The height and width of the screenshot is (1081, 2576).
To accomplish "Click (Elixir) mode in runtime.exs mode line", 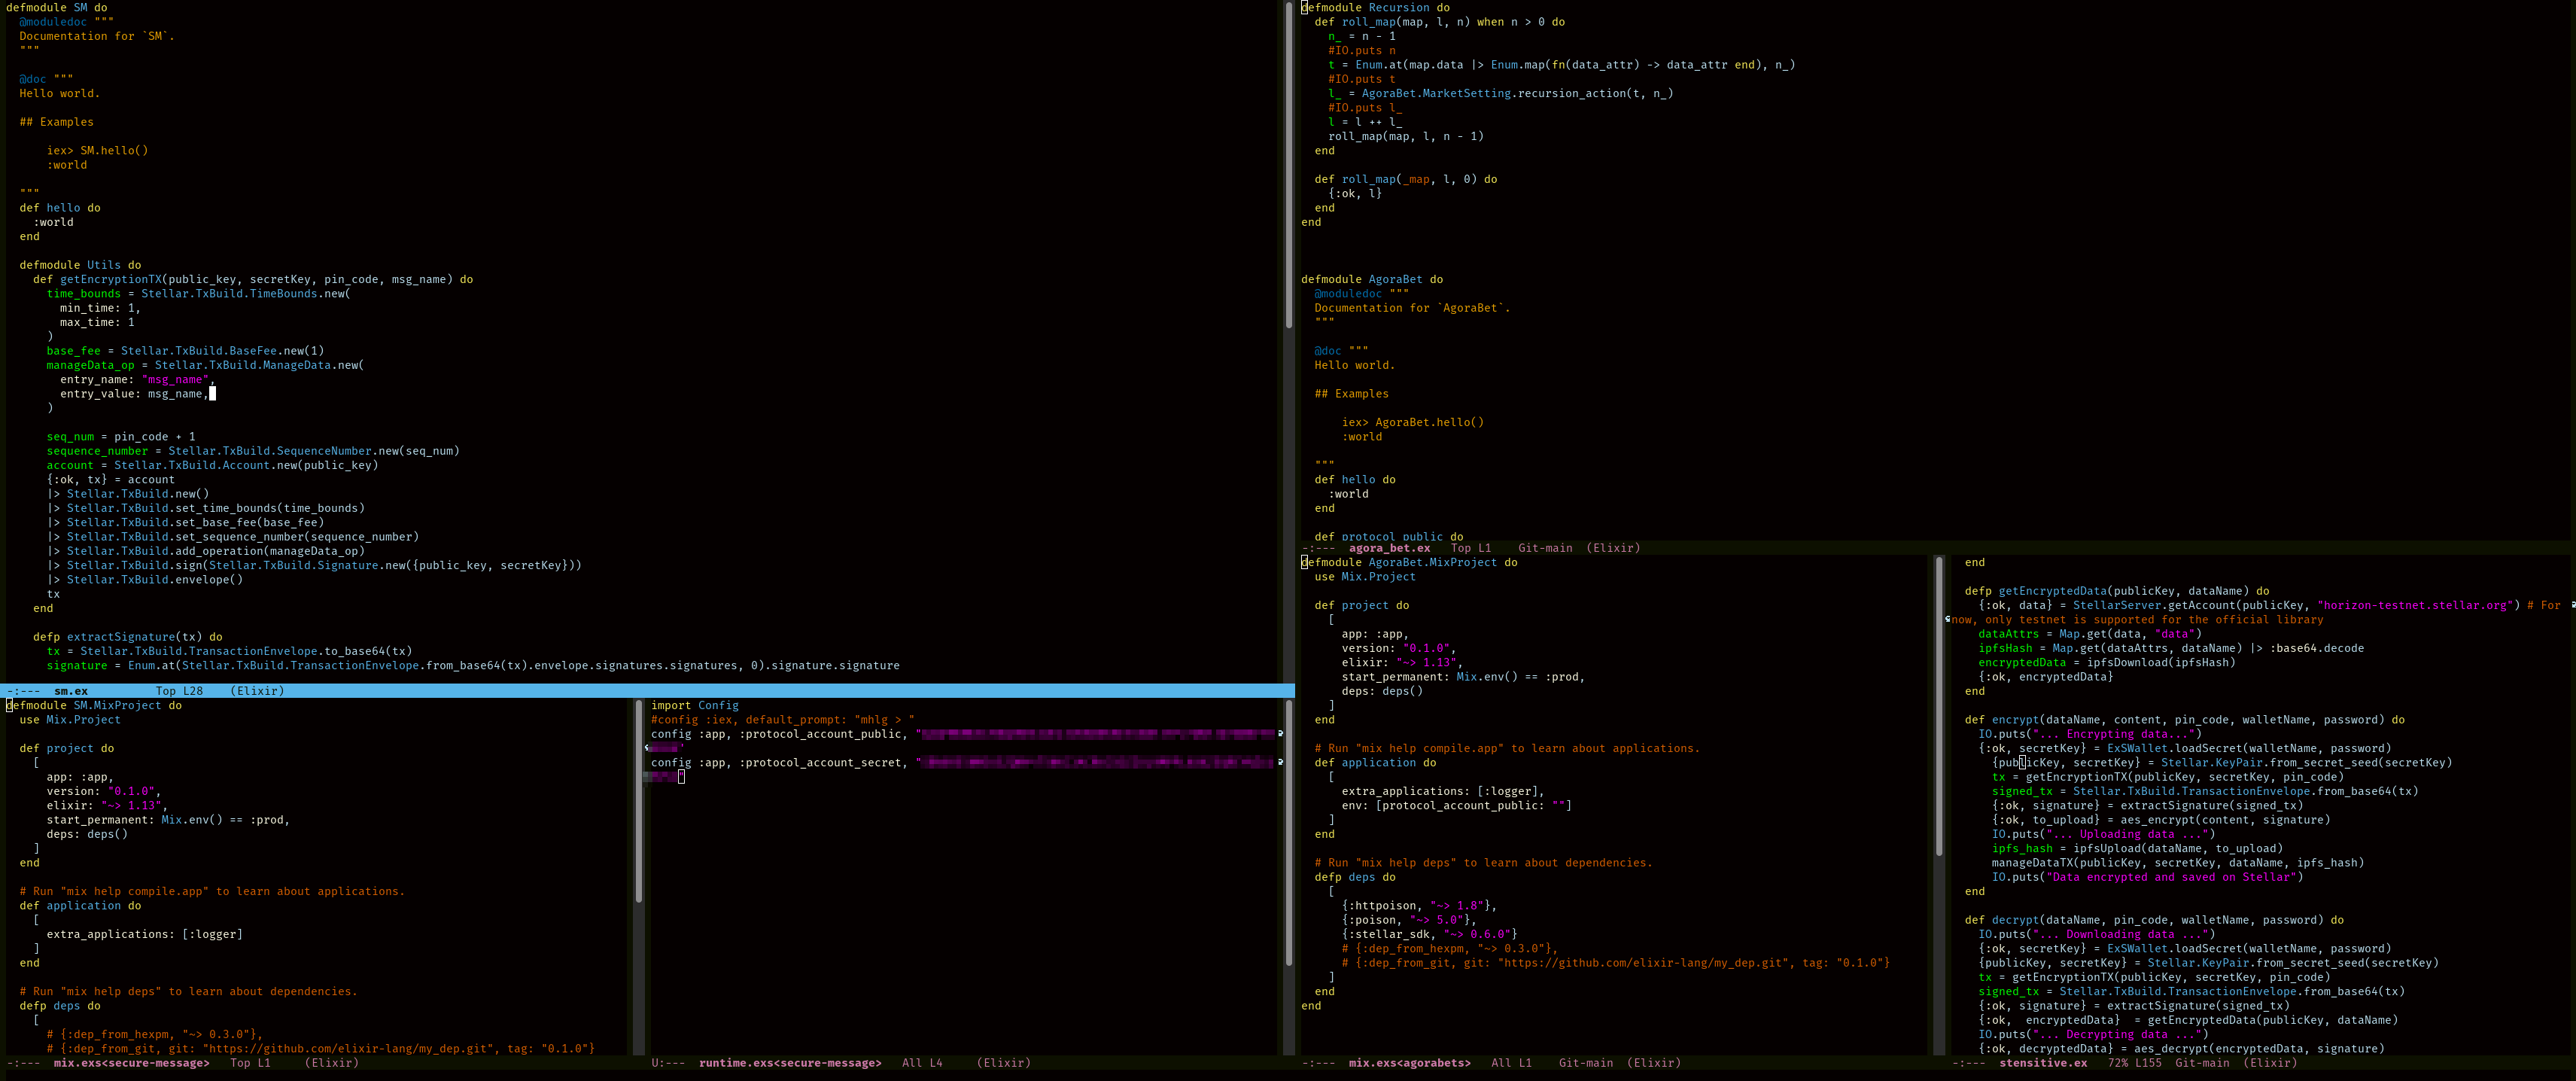I will click(x=1003, y=1063).
